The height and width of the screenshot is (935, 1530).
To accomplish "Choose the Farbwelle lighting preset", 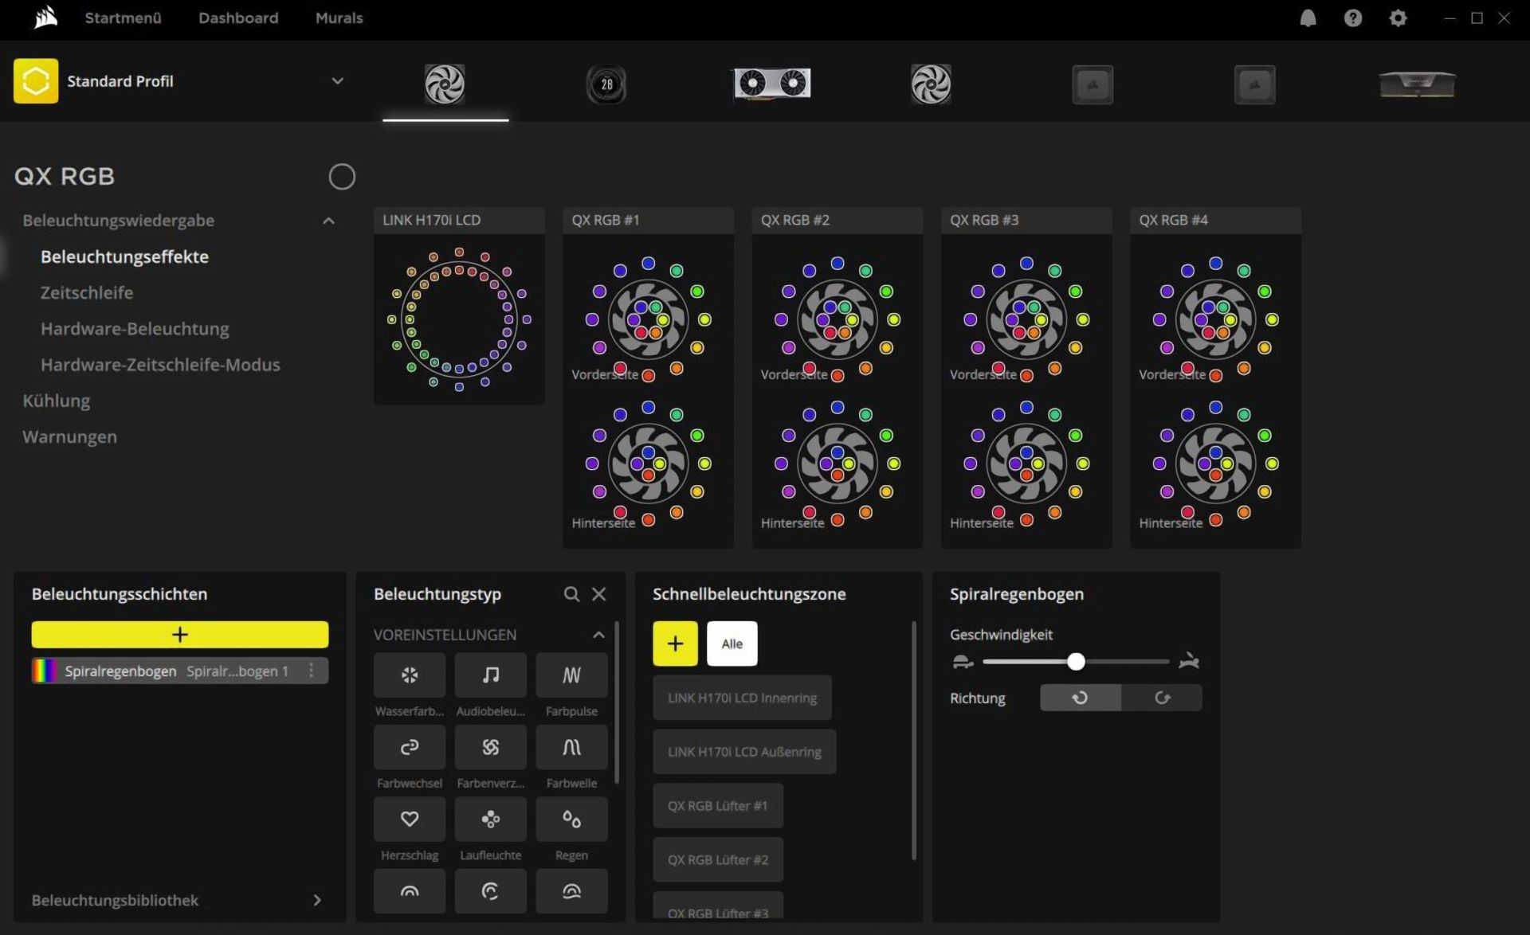I will point(571,746).
